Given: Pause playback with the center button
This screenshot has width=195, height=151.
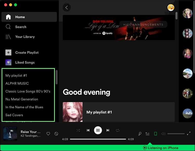Looking at the screenshot, I should pos(98,130).
